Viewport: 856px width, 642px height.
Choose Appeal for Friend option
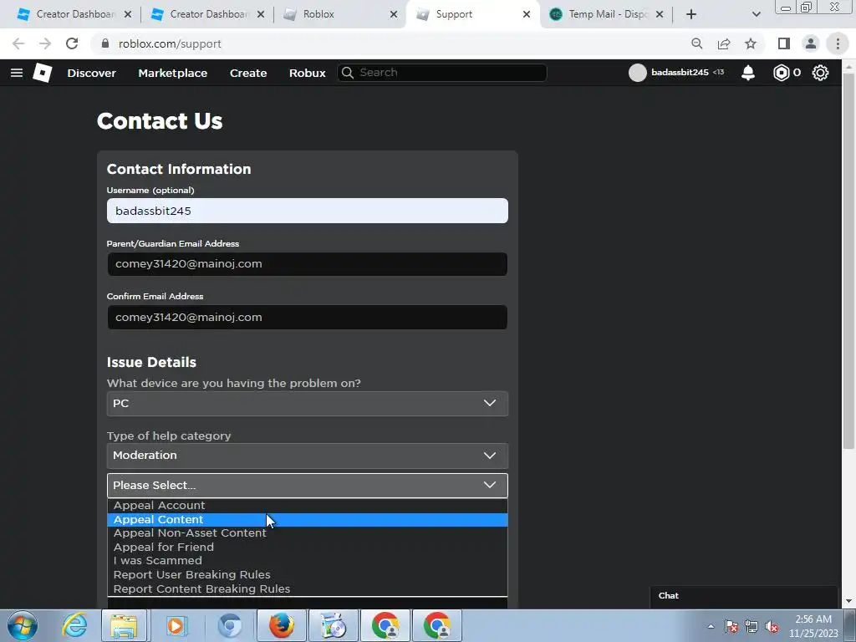308,547
